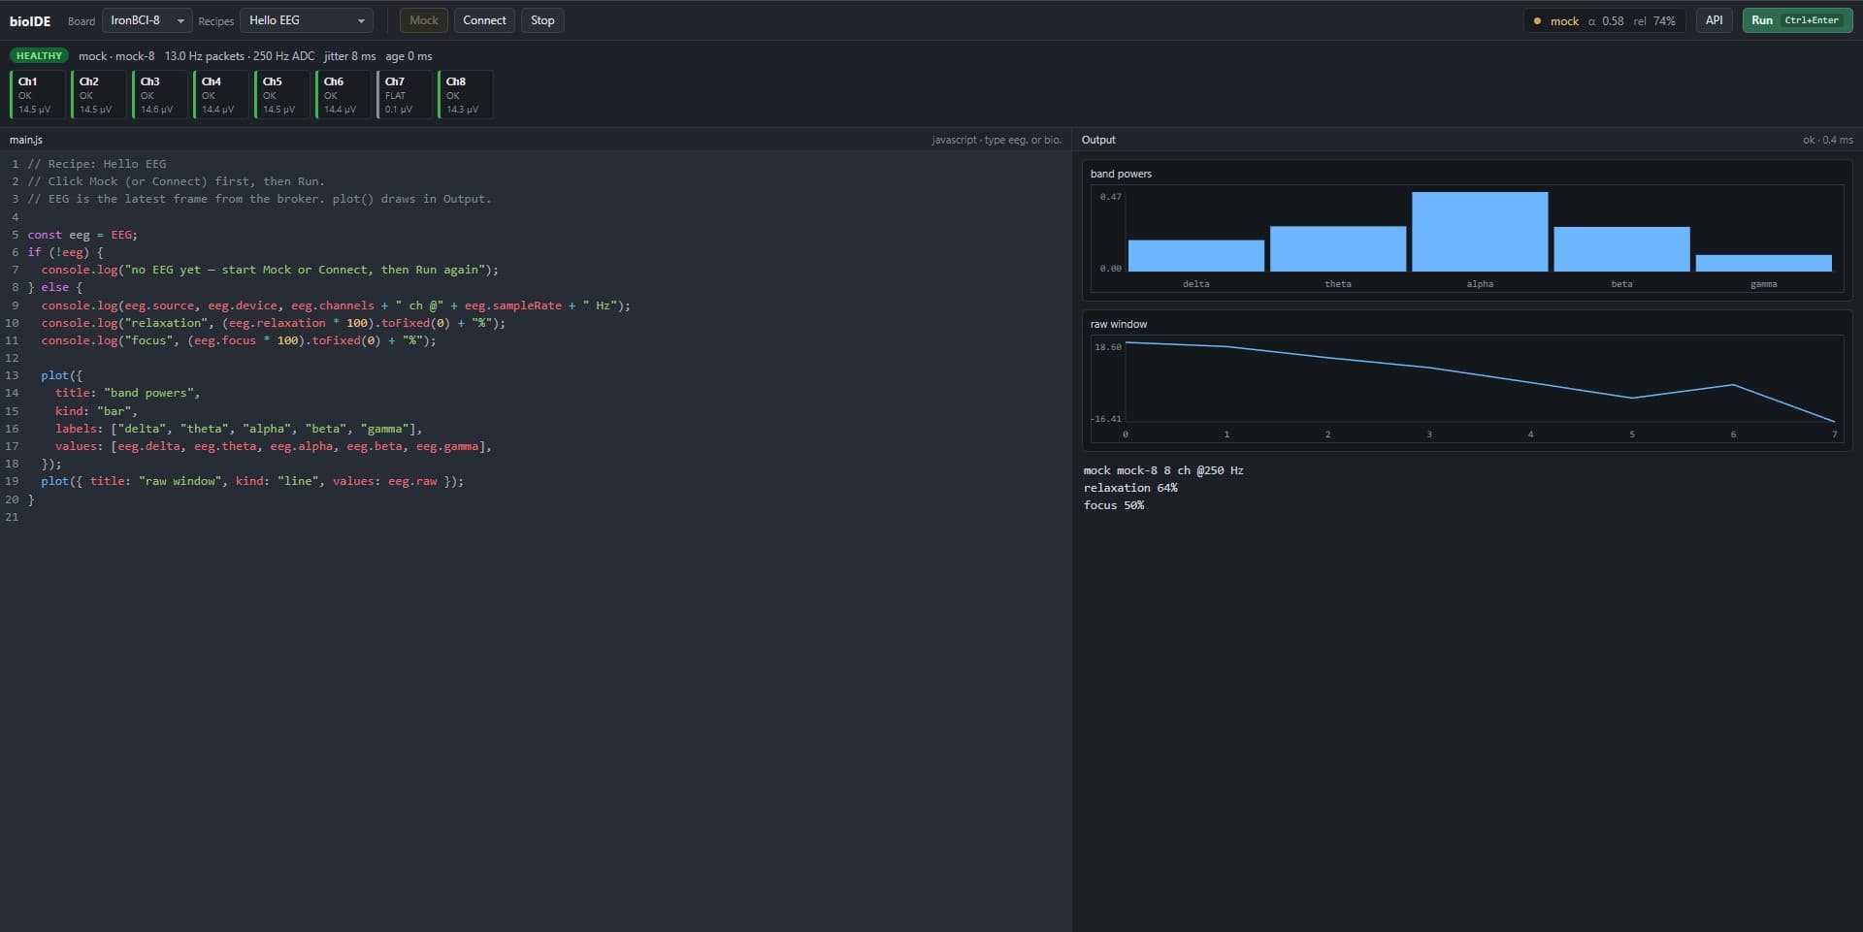
Task: Start the Mock data source
Action: click(x=424, y=20)
